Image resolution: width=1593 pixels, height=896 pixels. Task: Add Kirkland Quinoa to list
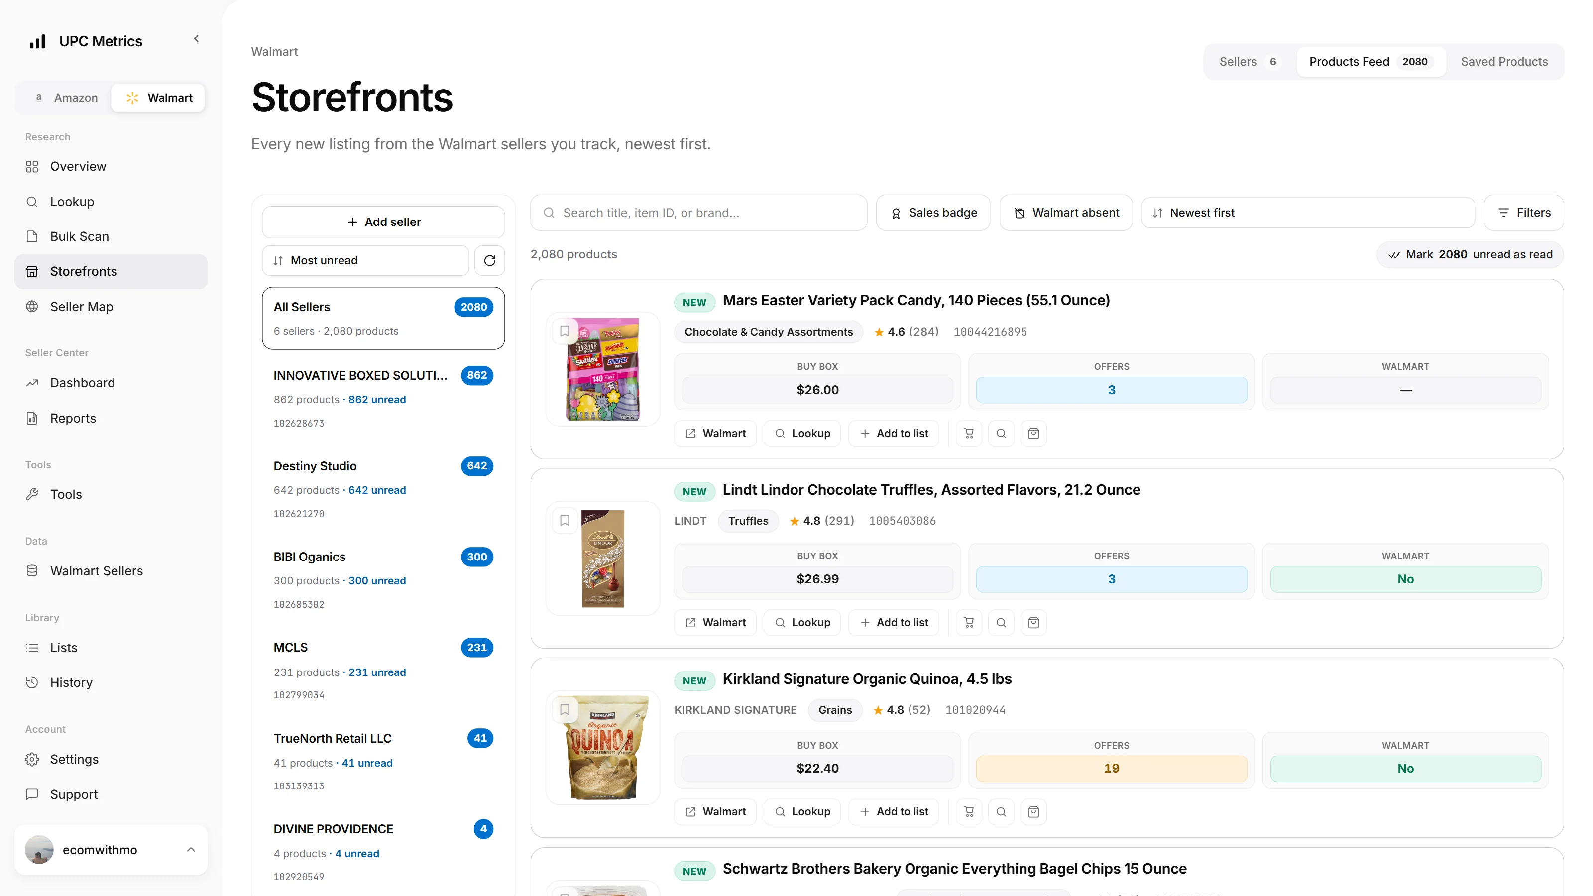[x=894, y=812]
